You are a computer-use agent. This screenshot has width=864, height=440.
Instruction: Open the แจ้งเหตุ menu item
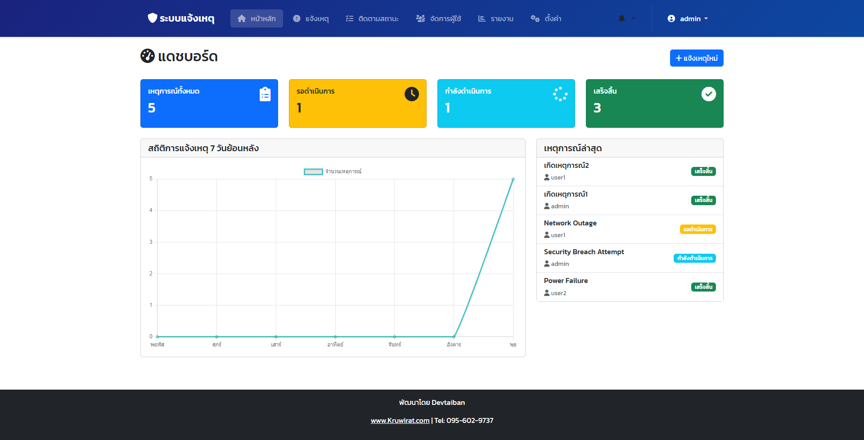[311, 18]
